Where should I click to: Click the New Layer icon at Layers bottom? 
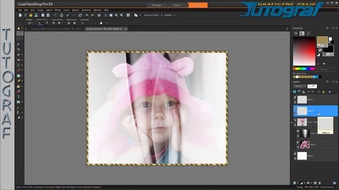295,183
